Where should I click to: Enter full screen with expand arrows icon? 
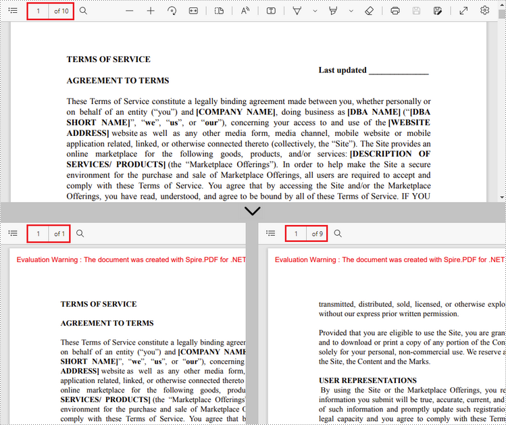[x=463, y=11]
